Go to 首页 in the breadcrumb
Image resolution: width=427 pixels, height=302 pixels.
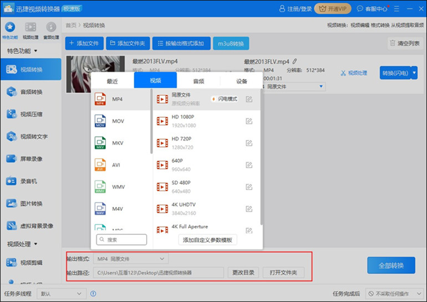pos(71,25)
